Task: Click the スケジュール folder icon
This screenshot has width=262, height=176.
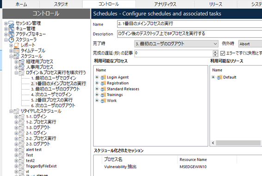Action: [x=16, y=56]
